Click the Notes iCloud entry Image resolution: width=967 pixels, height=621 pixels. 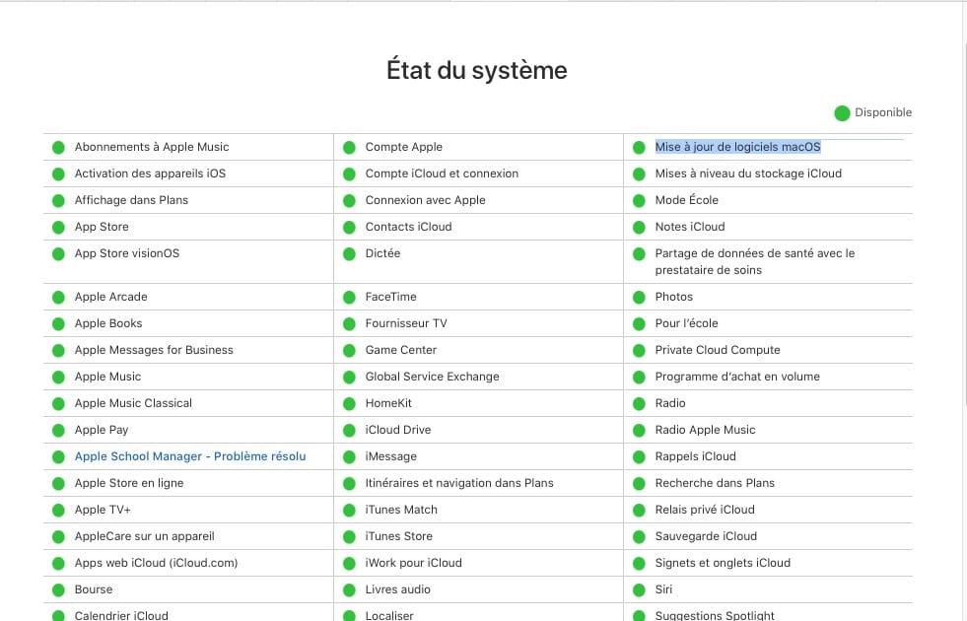689,227
